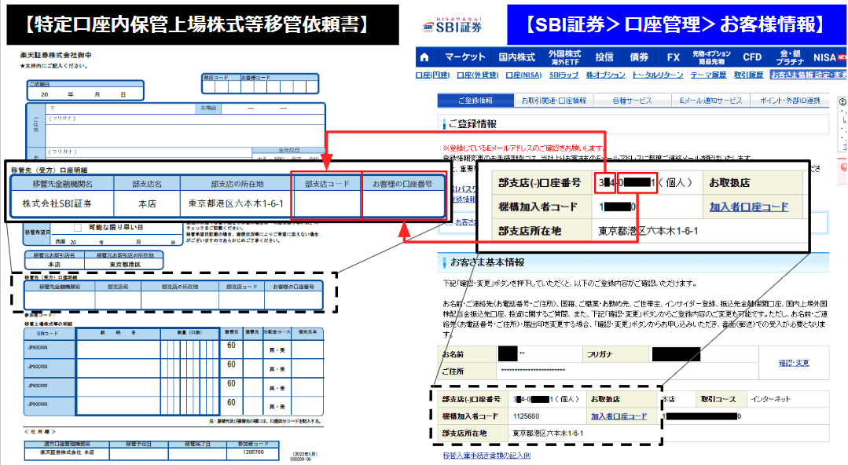Open the 国内株式 menu

tap(516, 57)
